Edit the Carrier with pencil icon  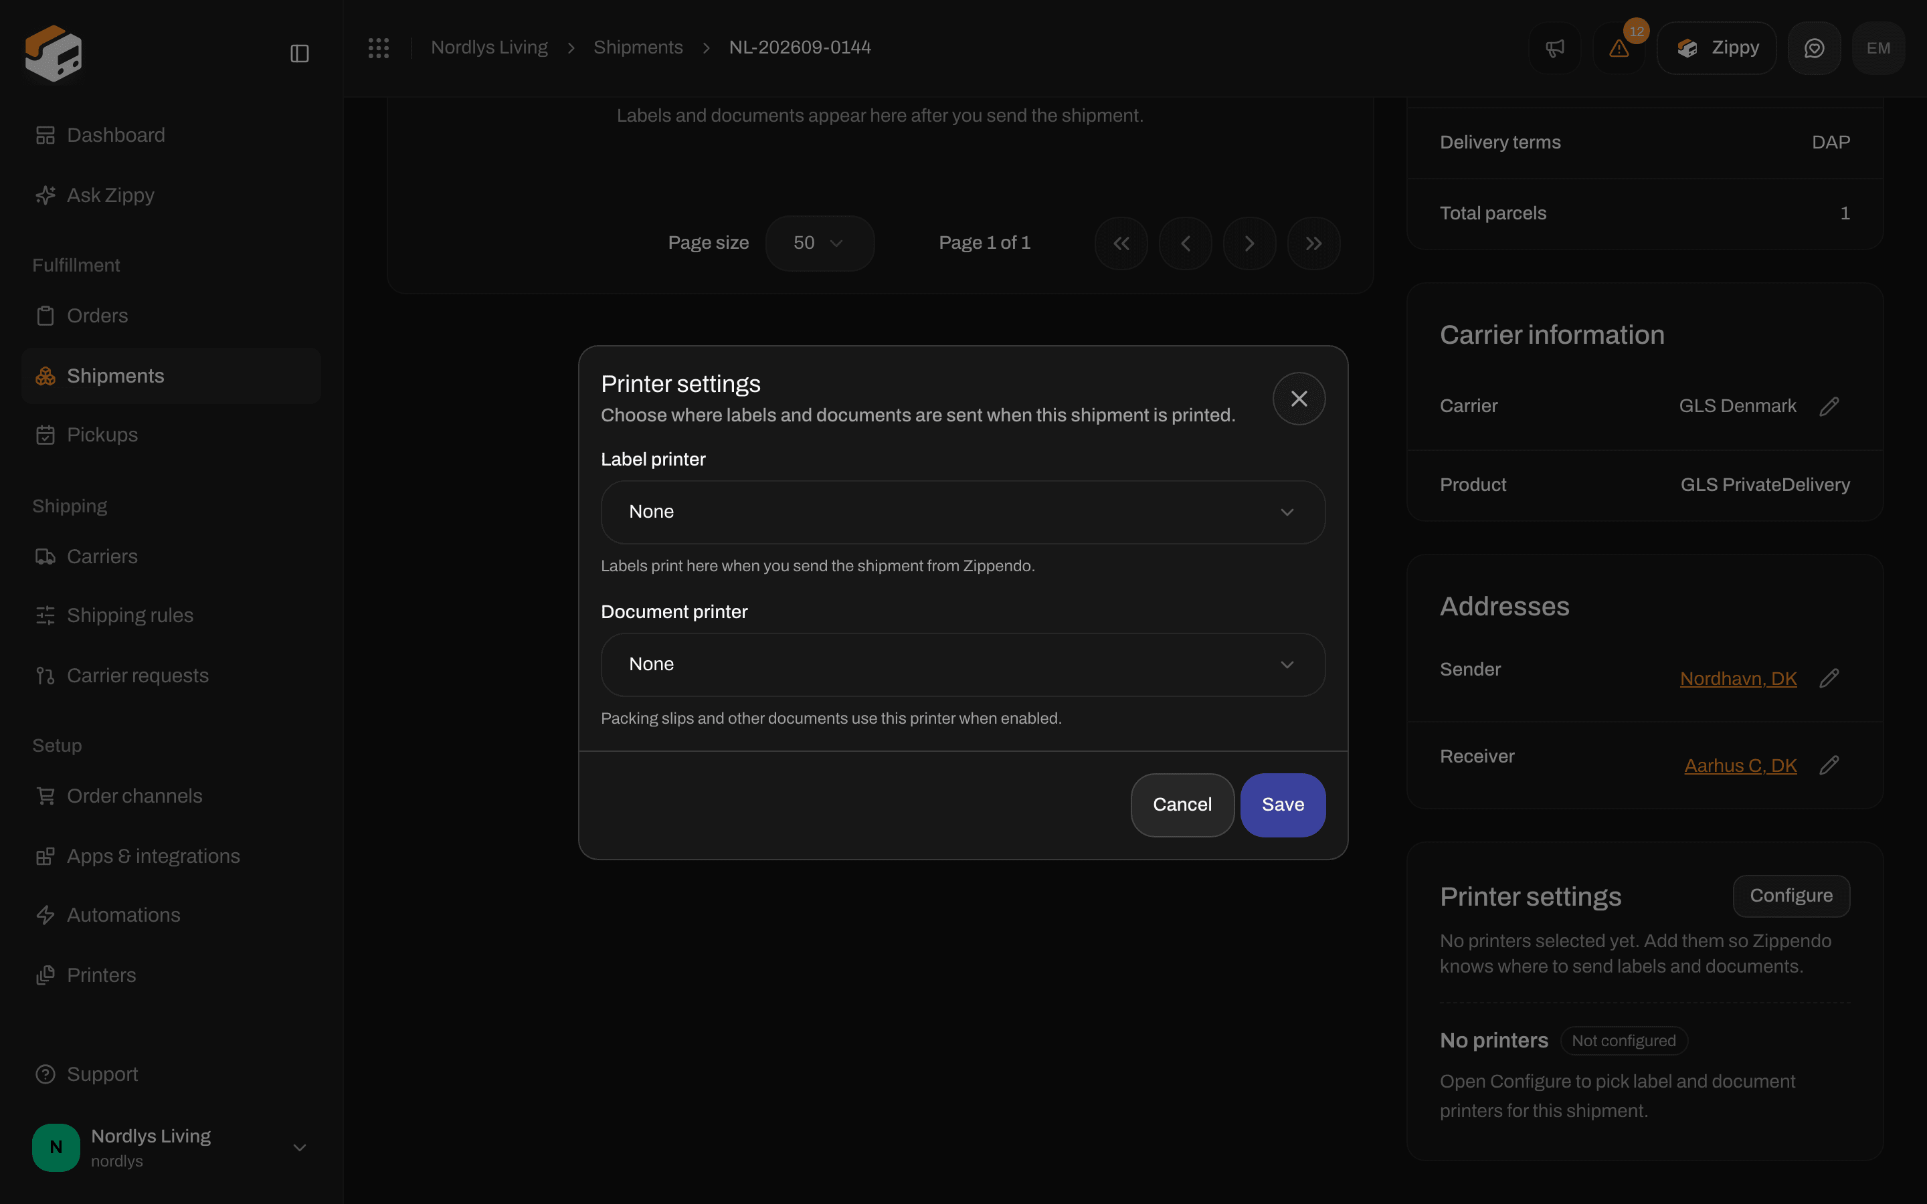[x=1829, y=406]
